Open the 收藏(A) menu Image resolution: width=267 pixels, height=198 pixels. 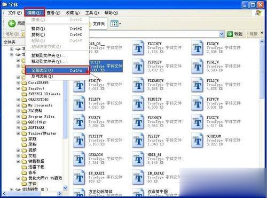[73, 13]
